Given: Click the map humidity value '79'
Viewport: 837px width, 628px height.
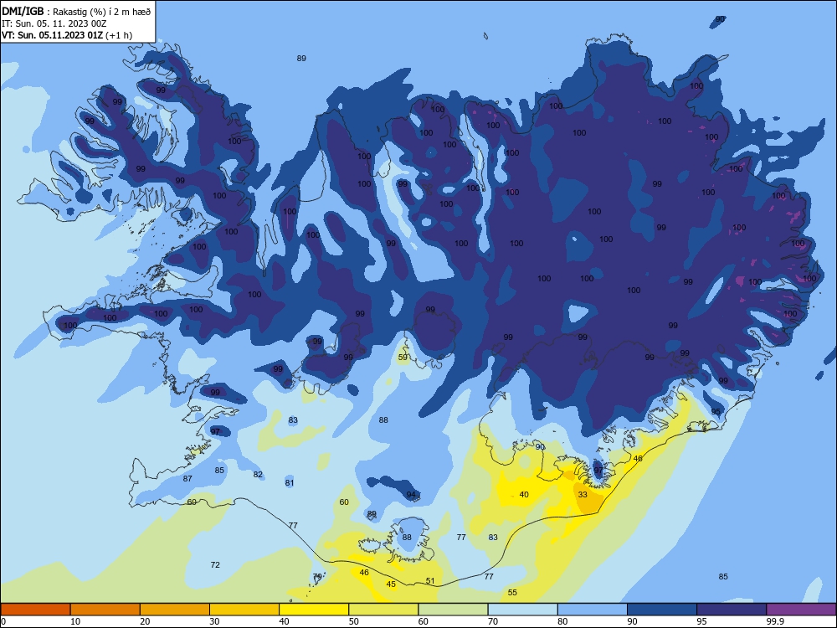Looking at the screenshot, I should point(317,576).
